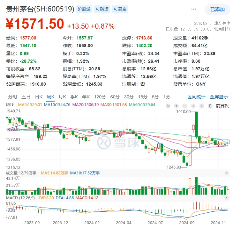Zoom in chart with plus icon
This screenshot has width=233, height=227.
[x=177, y=106]
